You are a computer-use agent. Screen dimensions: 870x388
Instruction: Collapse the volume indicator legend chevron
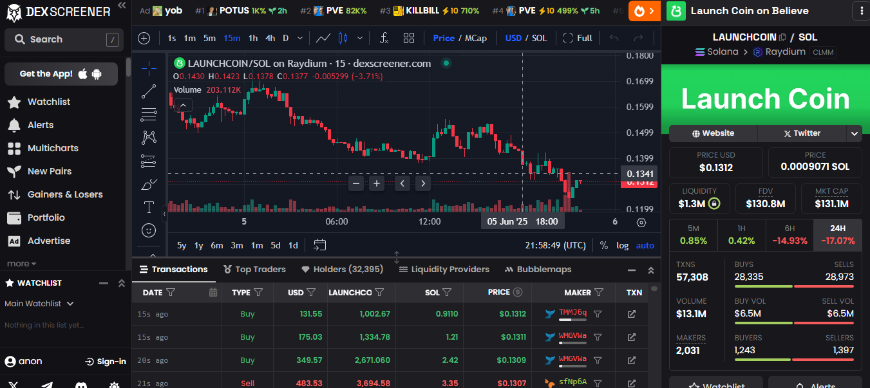pos(183,105)
